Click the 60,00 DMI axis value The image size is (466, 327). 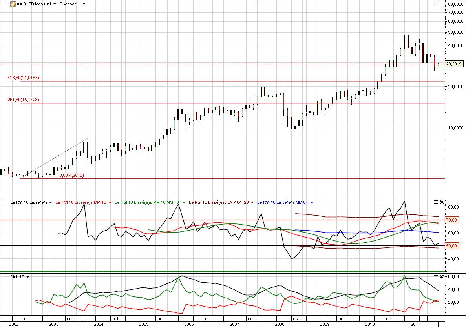pyautogui.click(x=453, y=276)
